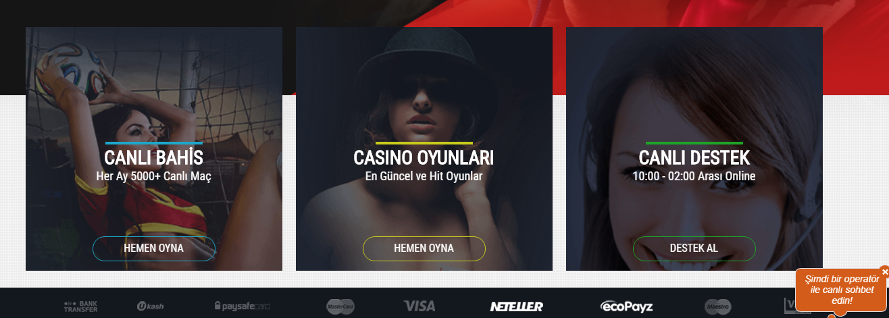
Task: Click the yellow bar above Casino Oyunları
Action: [424, 143]
